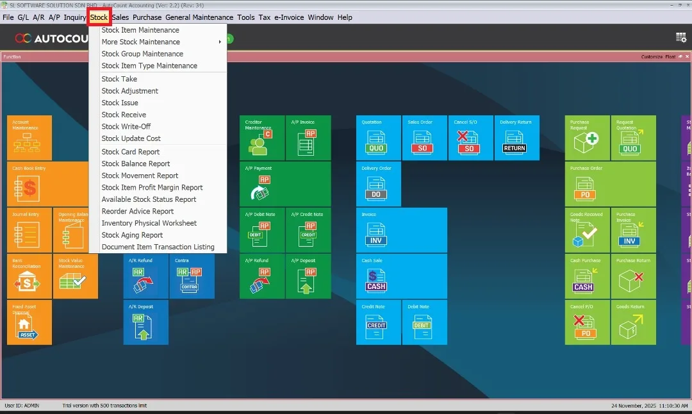Open the Purchase Return tile
Screen dimensions: 692x414
click(x=633, y=276)
